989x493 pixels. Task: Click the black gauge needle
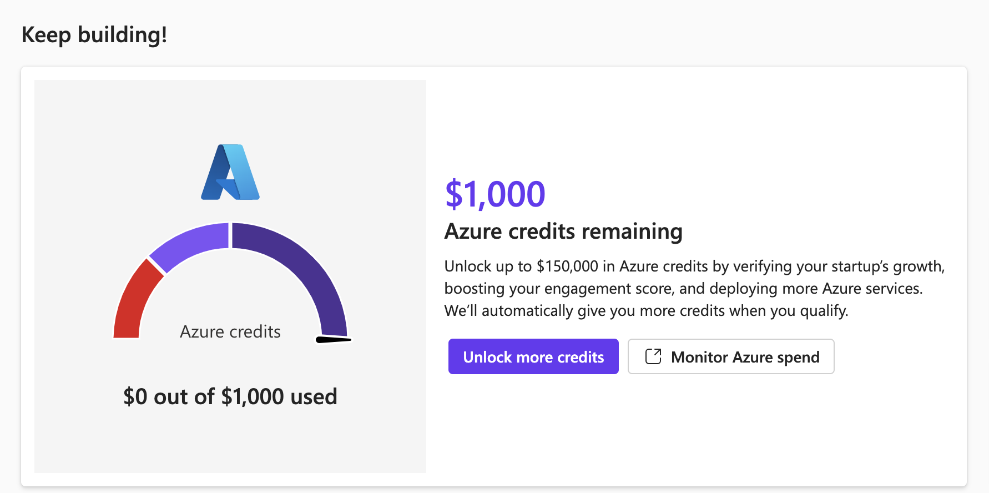tap(334, 339)
